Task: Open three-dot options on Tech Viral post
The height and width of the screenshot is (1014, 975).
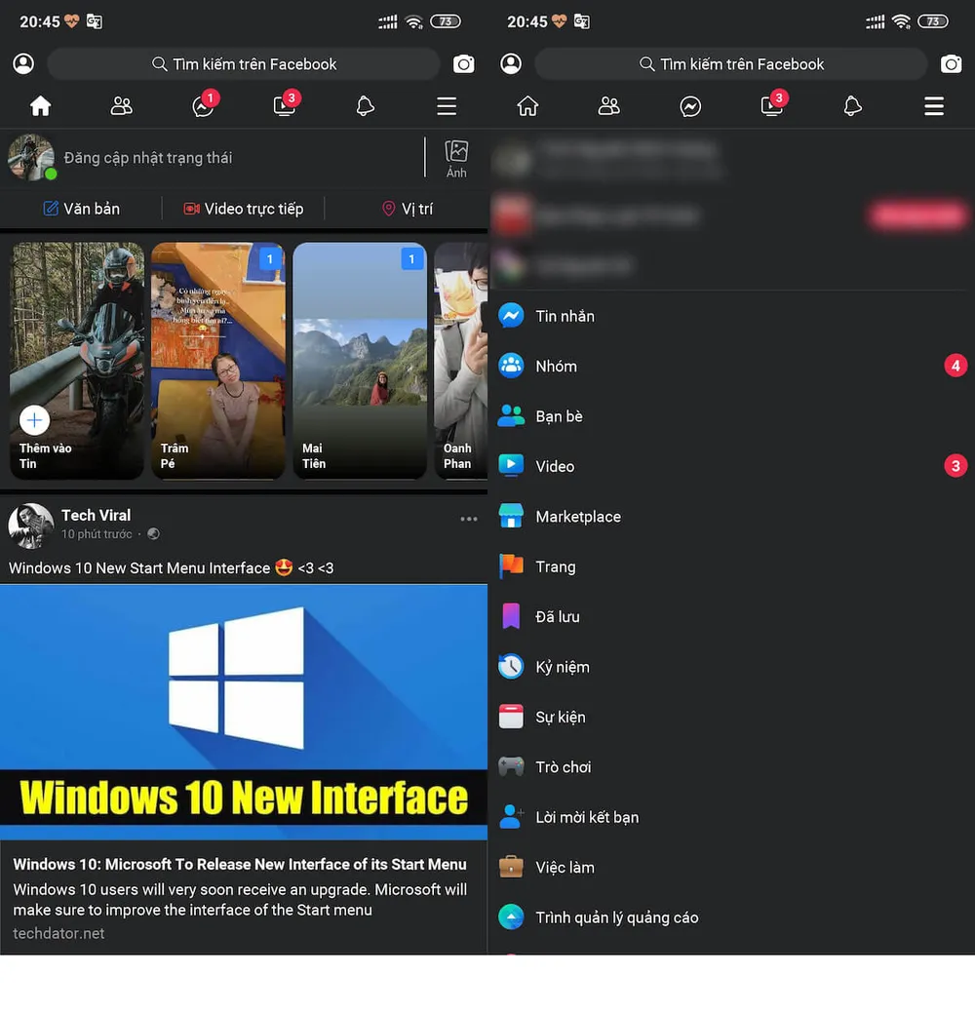Action: point(469,520)
